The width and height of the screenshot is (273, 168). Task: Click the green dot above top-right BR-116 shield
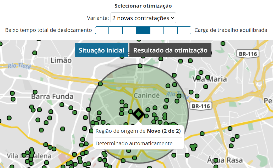[x=223, y=43]
